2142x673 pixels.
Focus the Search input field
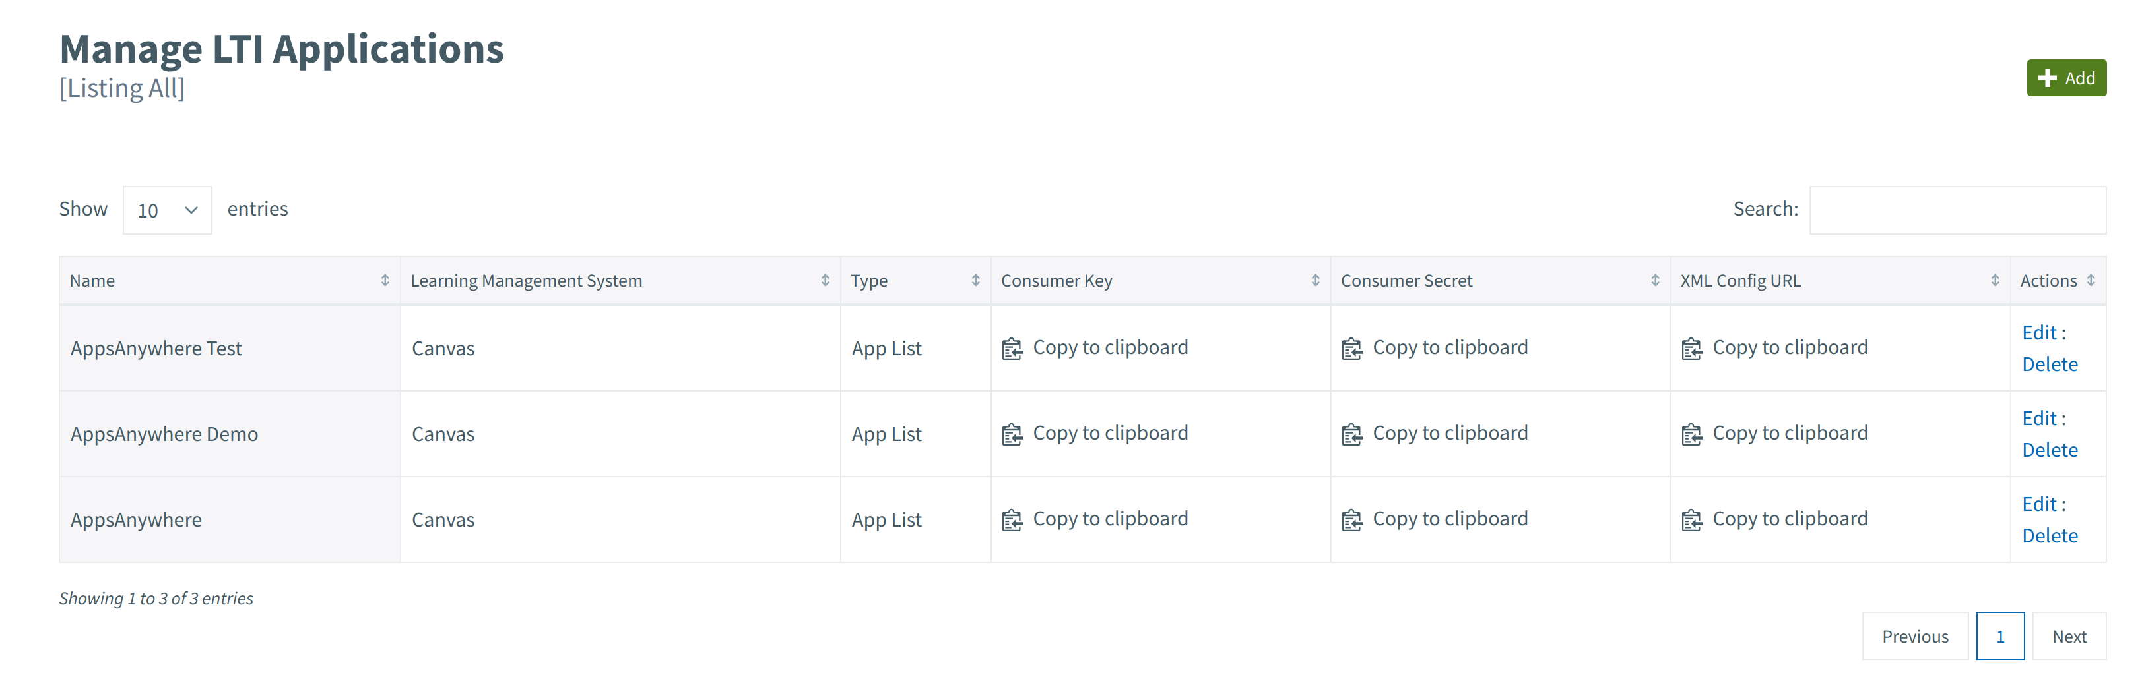(x=1957, y=210)
